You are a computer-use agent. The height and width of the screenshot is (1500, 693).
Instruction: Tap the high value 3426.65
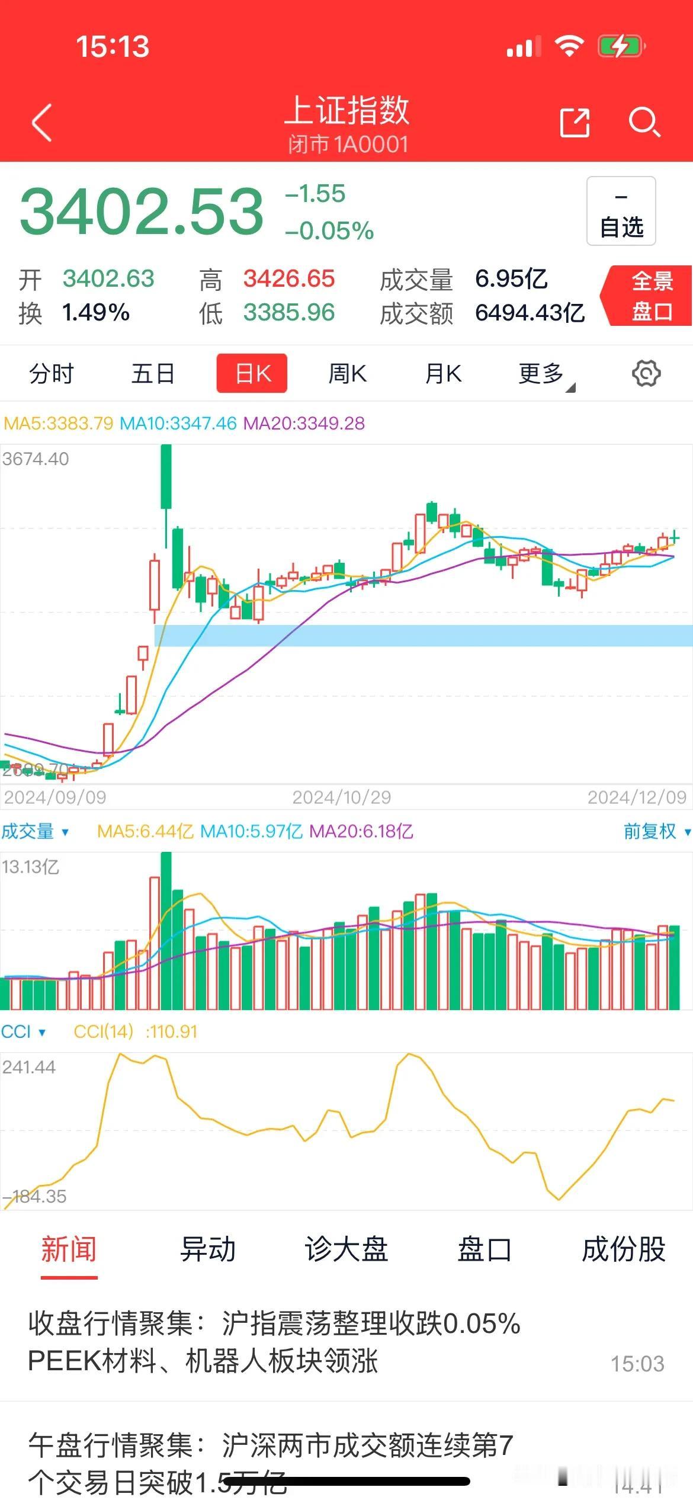289,278
